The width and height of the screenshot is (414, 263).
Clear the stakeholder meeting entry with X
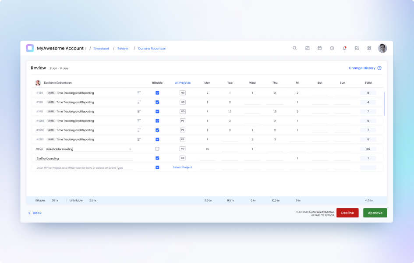(x=130, y=149)
